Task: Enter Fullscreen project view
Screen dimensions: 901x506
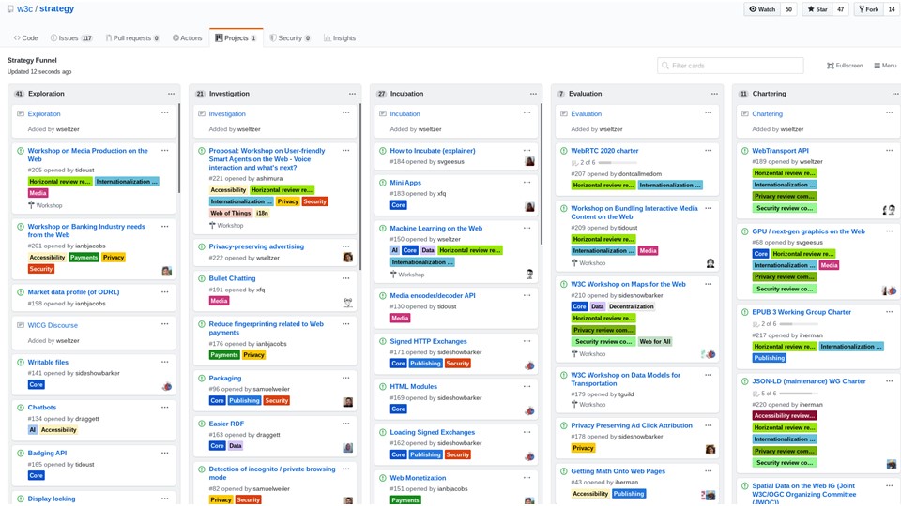Action: coord(845,66)
